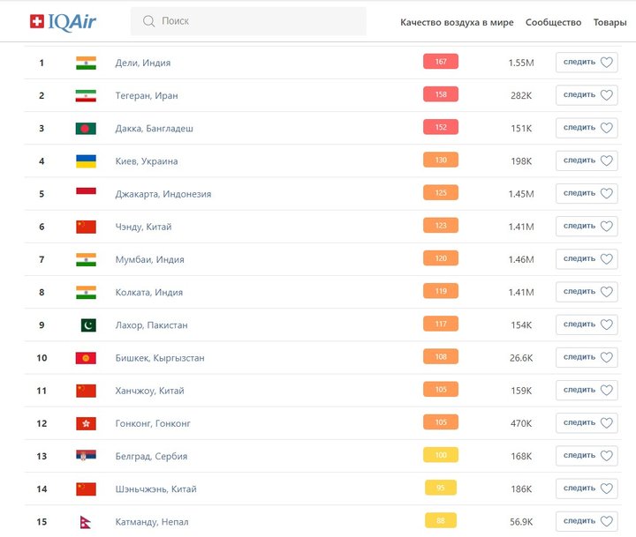The height and width of the screenshot is (537, 636).
Task: Click the Hong Kong flag icon
Action: (86, 423)
